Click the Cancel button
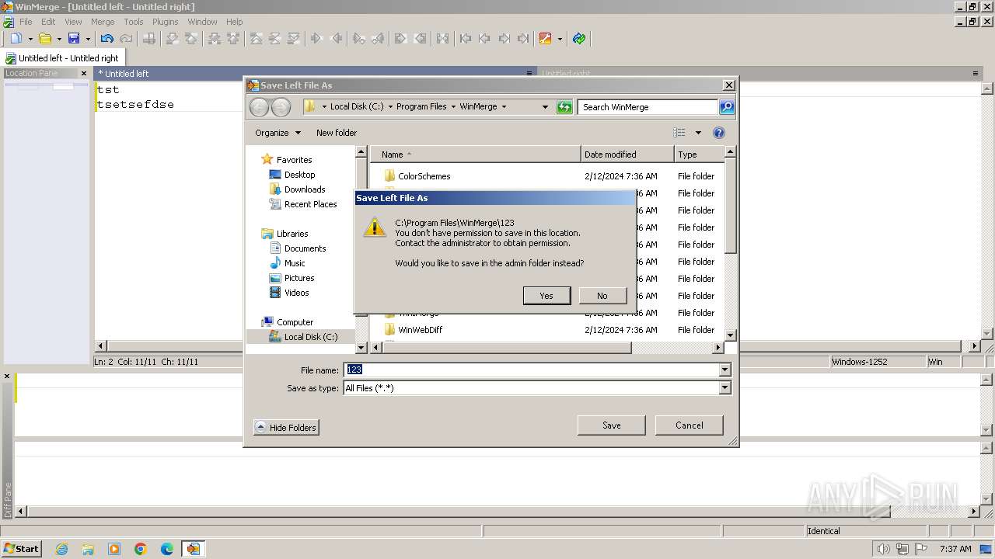The width and height of the screenshot is (995, 559). (690, 425)
